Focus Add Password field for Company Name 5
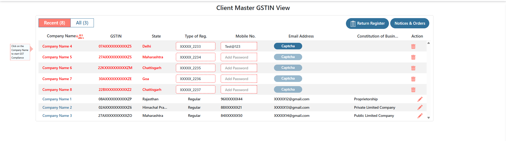 coord(239,57)
